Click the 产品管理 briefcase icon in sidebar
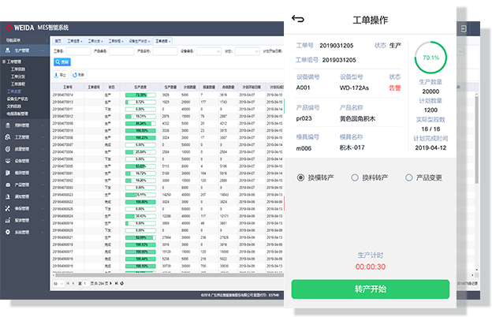Screen dimensions: 492x317 8,185
